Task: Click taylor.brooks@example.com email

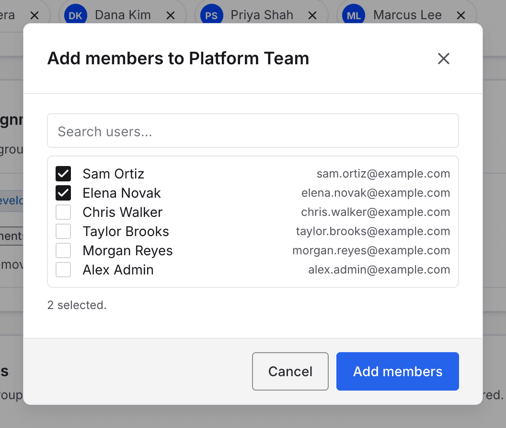Action: 373,231
